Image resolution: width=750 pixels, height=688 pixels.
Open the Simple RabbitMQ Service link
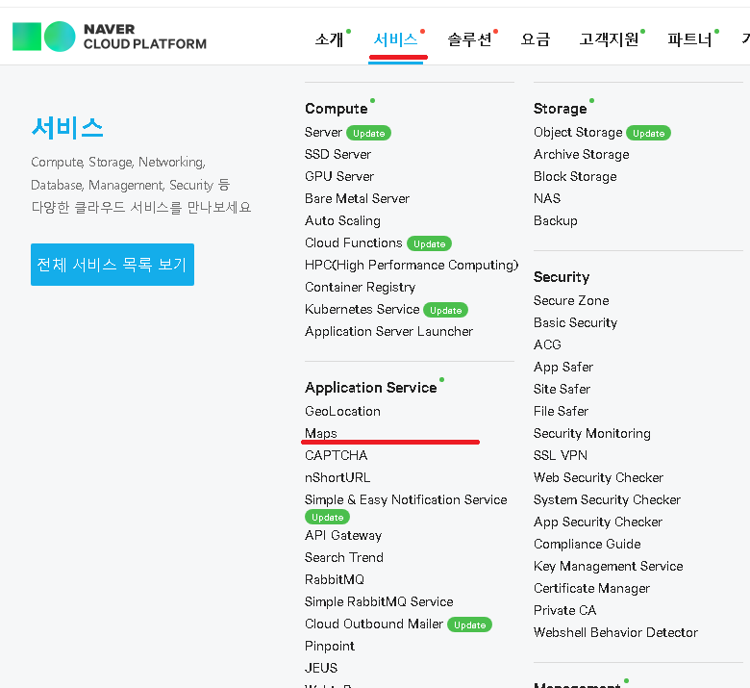point(379,601)
